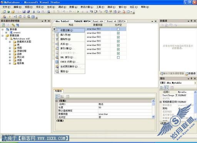Check the empty allow-null checkbox in last row
Screen dimensions: 197x143
click(118, 57)
